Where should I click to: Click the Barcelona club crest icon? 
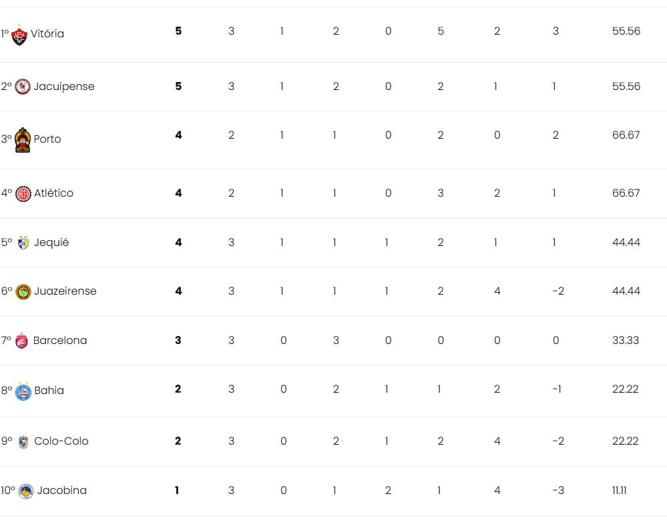pyautogui.click(x=21, y=341)
